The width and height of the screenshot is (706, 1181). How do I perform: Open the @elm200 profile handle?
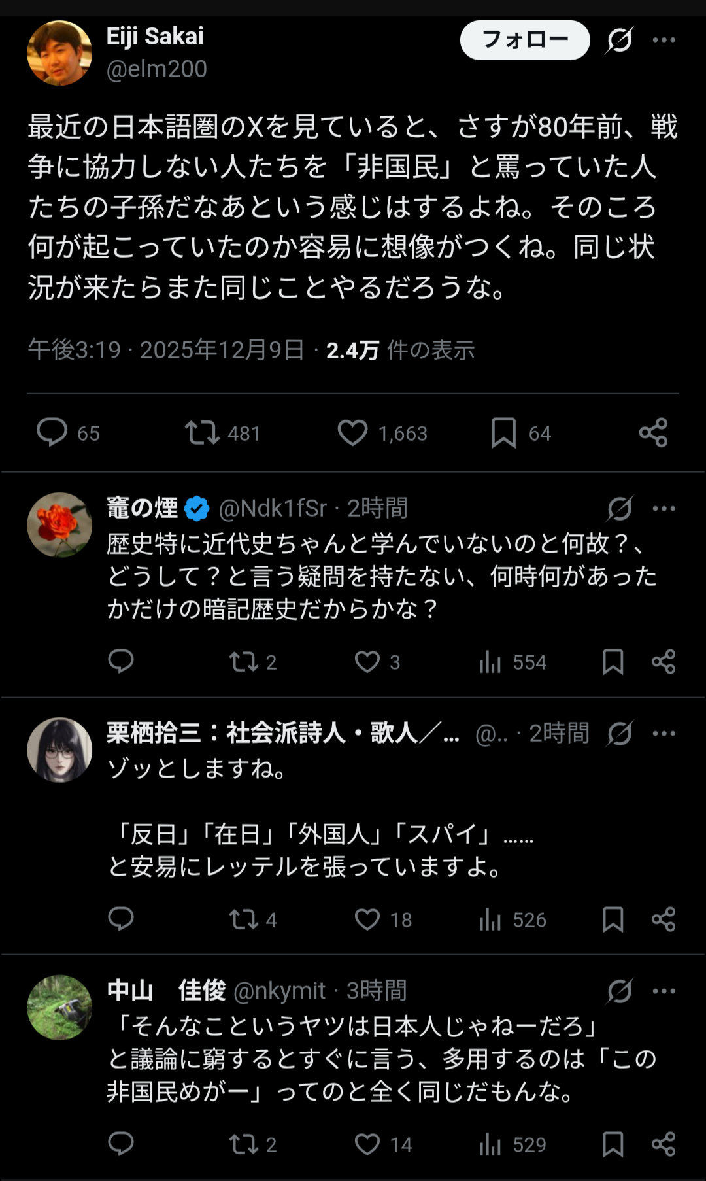pos(157,69)
